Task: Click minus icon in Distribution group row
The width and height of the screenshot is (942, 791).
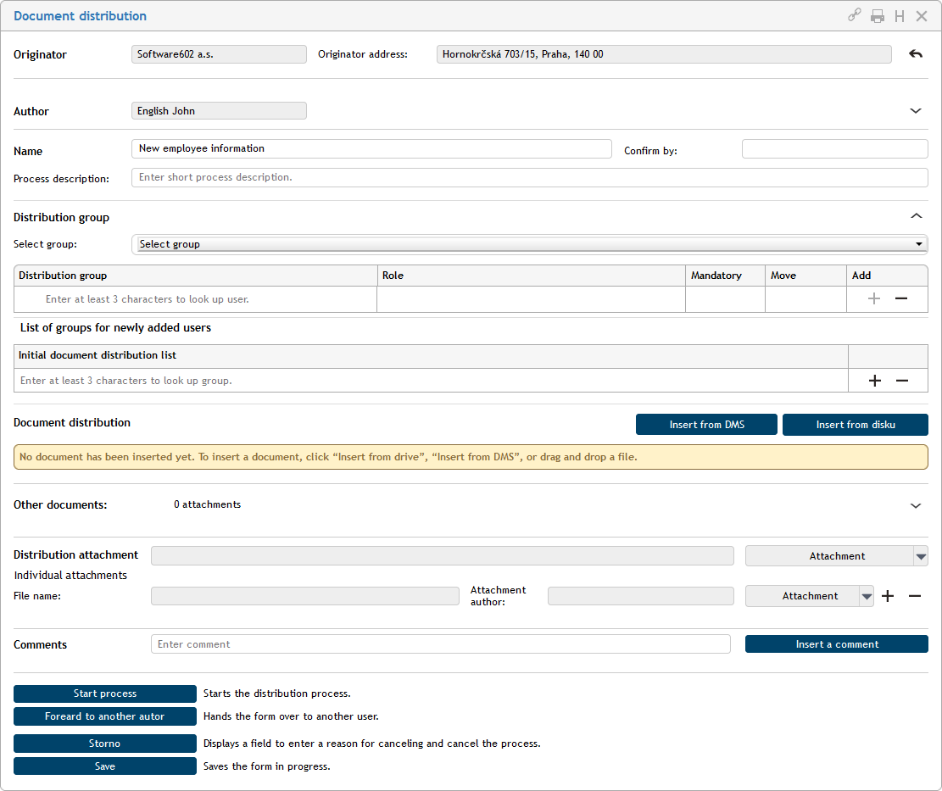Action: [901, 298]
